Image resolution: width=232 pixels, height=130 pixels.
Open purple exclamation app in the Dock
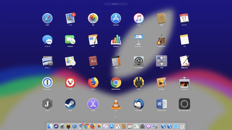click(x=148, y=126)
